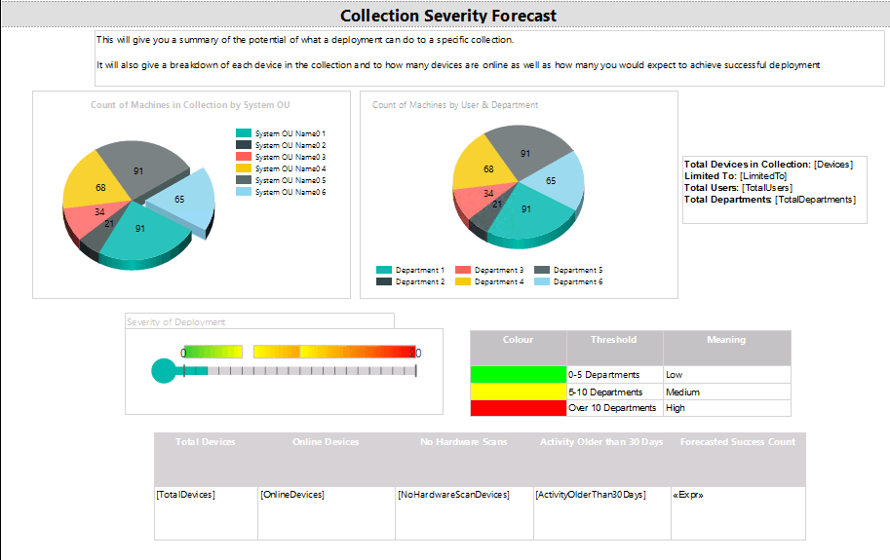
Task: Click the teal gauge bulb indicator
Action: (164, 371)
